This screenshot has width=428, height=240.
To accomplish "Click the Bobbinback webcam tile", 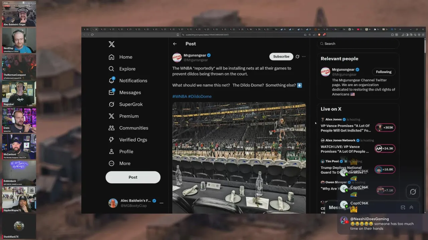I will [x=19, y=174].
